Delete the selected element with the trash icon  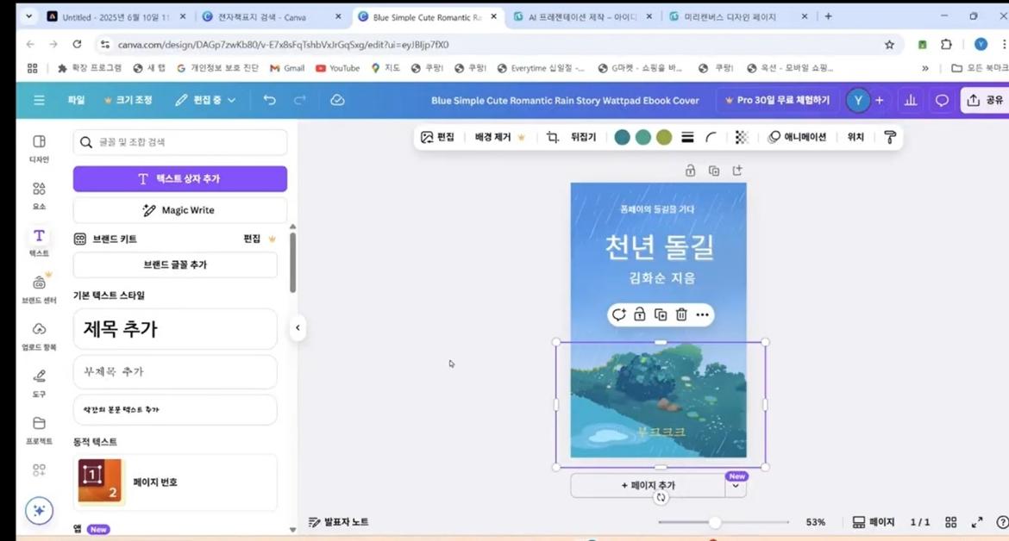(x=681, y=314)
